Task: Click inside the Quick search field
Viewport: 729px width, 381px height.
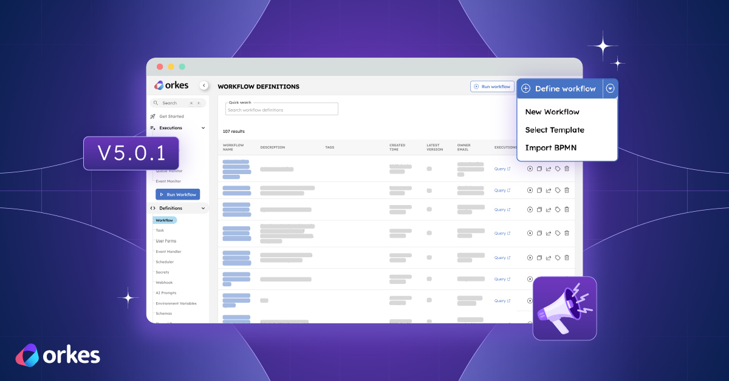Action: pyautogui.click(x=281, y=109)
